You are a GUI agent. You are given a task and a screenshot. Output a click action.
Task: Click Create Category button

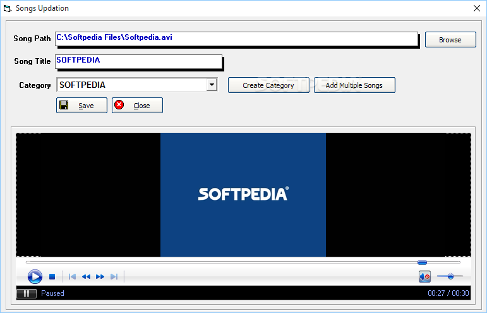click(x=268, y=85)
